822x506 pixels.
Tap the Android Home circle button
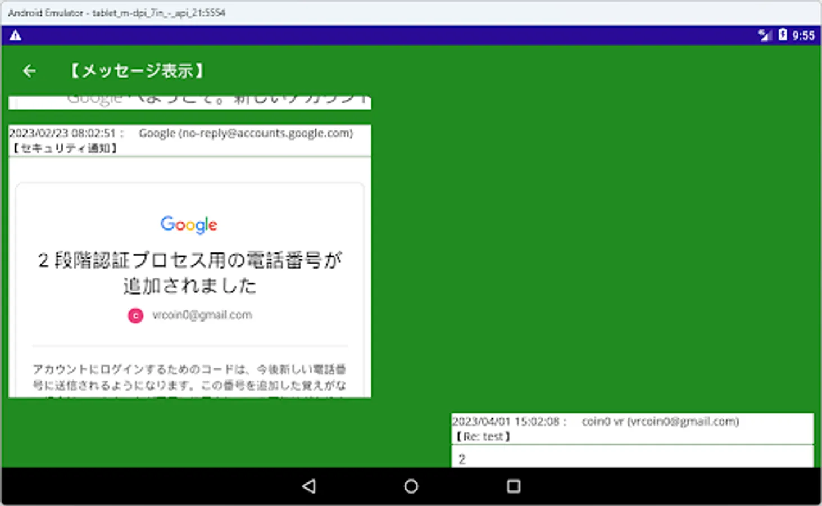[x=411, y=486]
